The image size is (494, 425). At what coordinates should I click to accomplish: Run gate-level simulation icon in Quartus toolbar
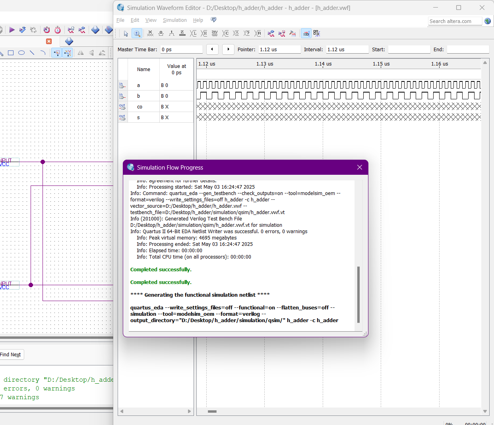[x=82, y=30]
